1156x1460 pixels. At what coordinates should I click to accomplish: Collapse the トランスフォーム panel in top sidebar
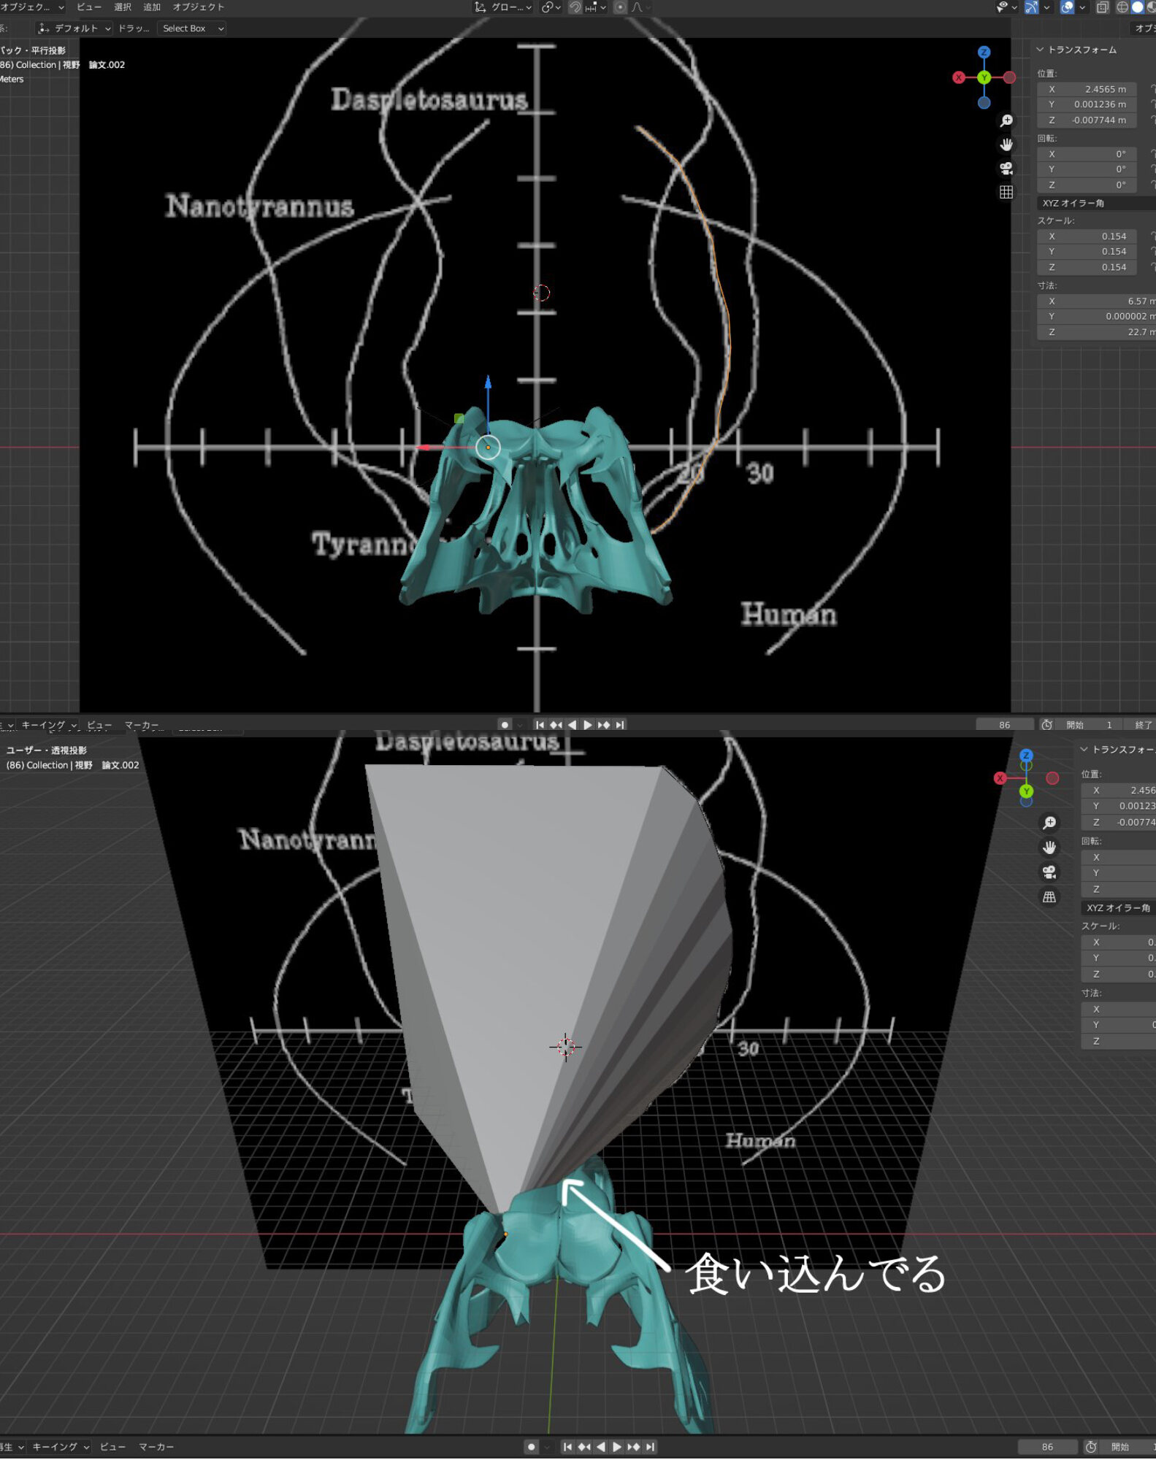tap(1040, 50)
